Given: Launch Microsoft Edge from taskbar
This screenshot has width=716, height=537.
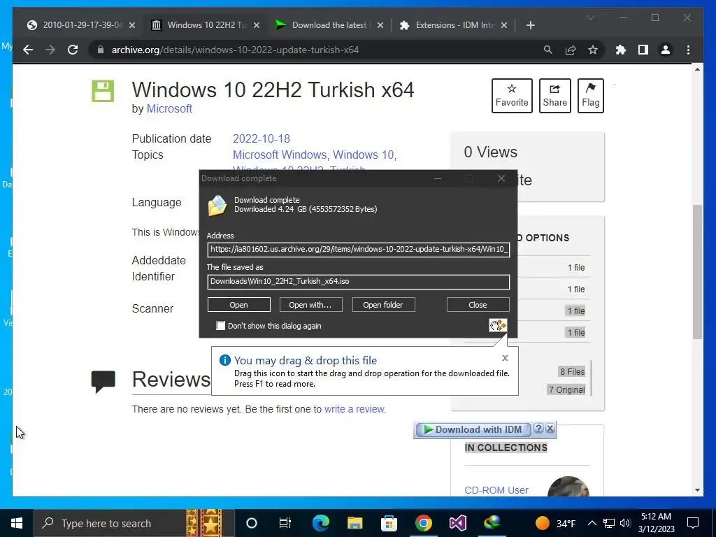Looking at the screenshot, I should click(320, 523).
